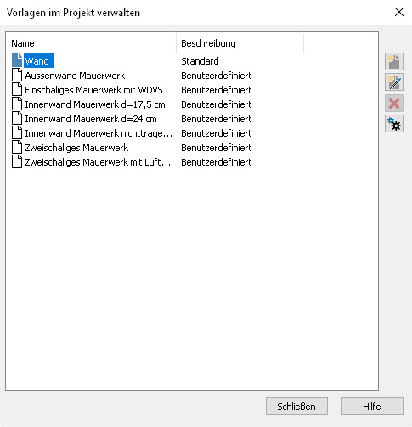Image resolution: width=412 pixels, height=427 pixels.
Task: Click the Wand template file icon
Action: click(17, 61)
